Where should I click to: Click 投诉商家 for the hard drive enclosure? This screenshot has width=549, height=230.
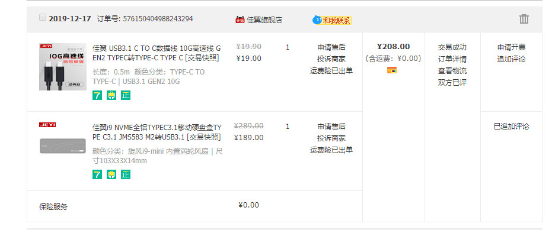point(331,138)
